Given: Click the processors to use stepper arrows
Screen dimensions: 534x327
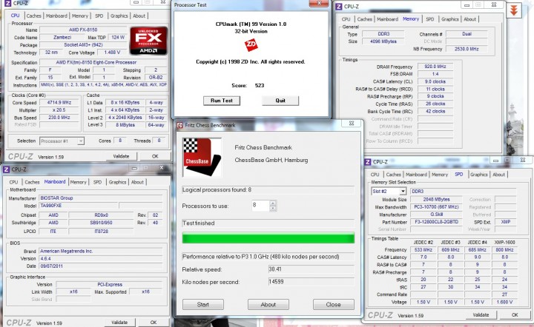Looking at the screenshot, I should (273, 206).
